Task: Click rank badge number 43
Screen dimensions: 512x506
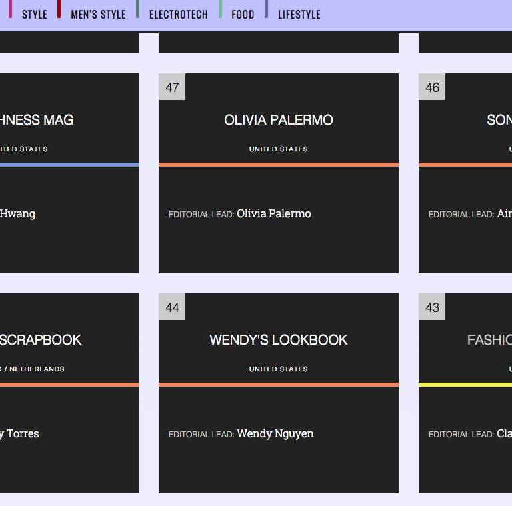Action: tap(432, 307)
